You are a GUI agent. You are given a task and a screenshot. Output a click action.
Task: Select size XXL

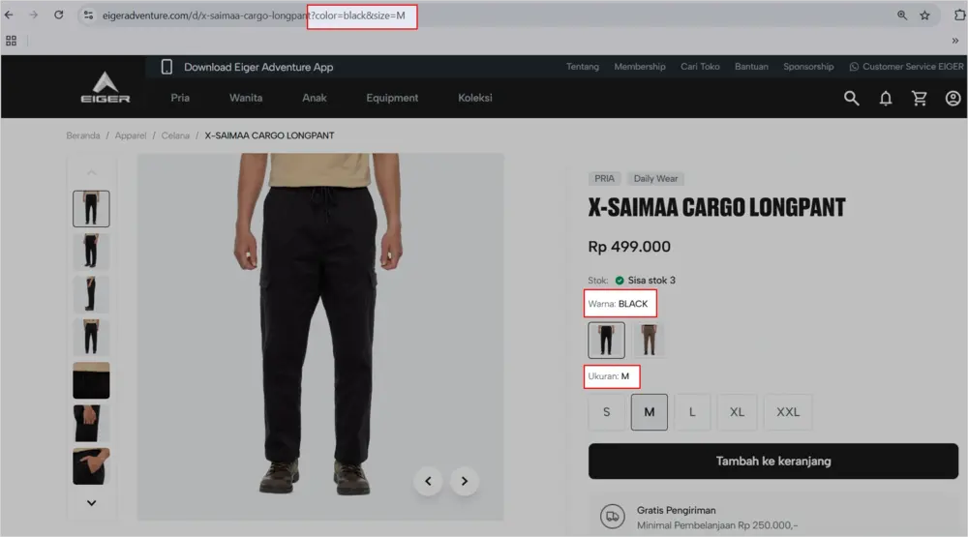click(x=788, y=412)
